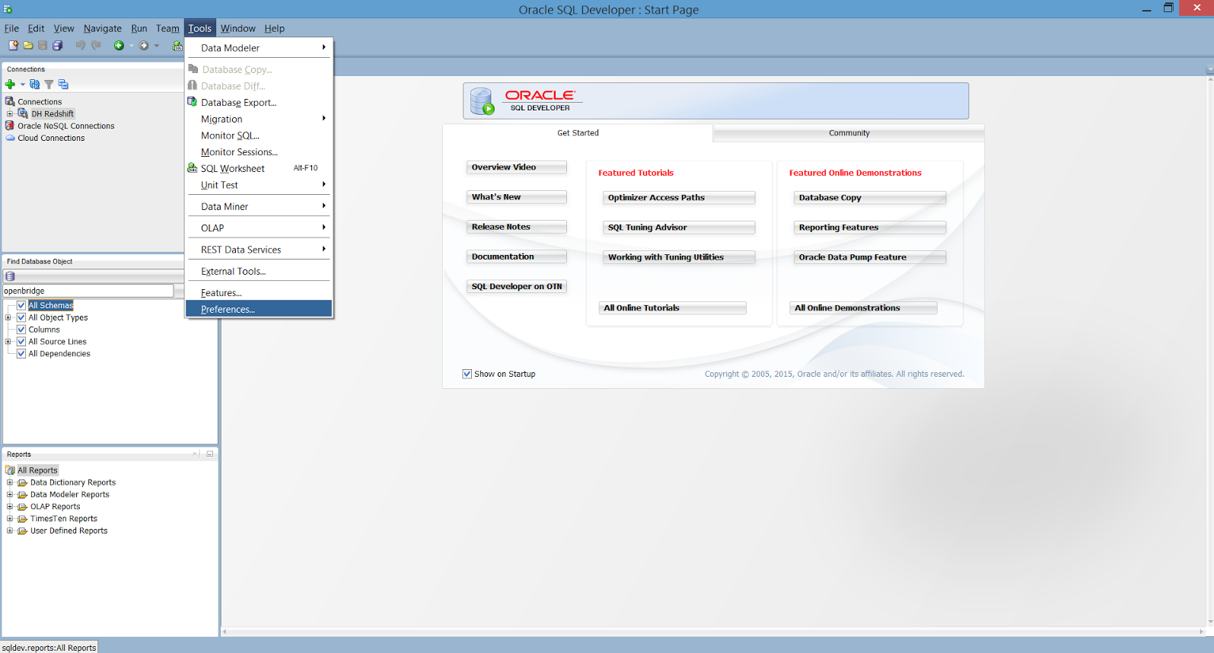Viewport: 1214px width, 653px height.
Task: Click the Collapse All connections icon
Action: tap(63, 84)
